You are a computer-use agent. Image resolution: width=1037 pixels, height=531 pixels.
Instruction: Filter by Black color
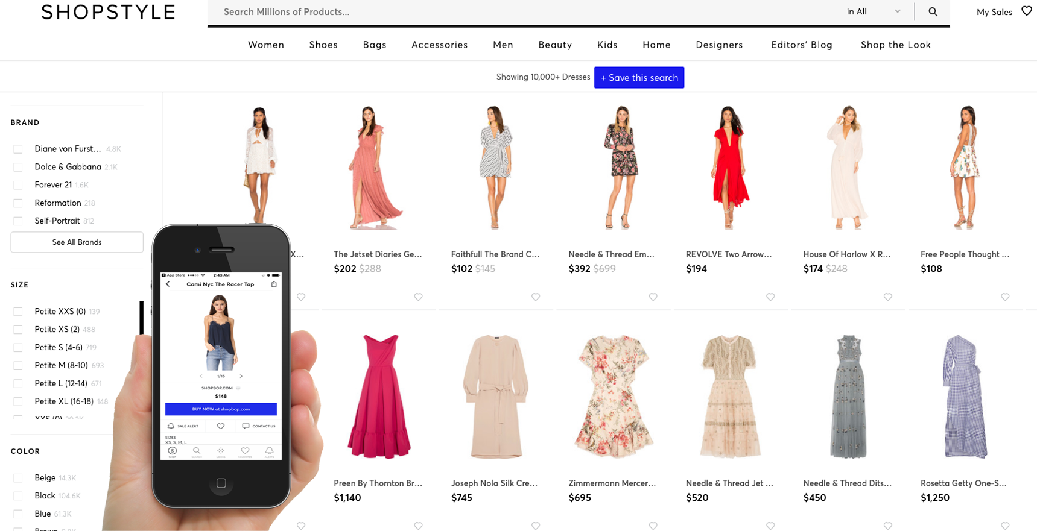pyautogui.click(x=18, y=496)
